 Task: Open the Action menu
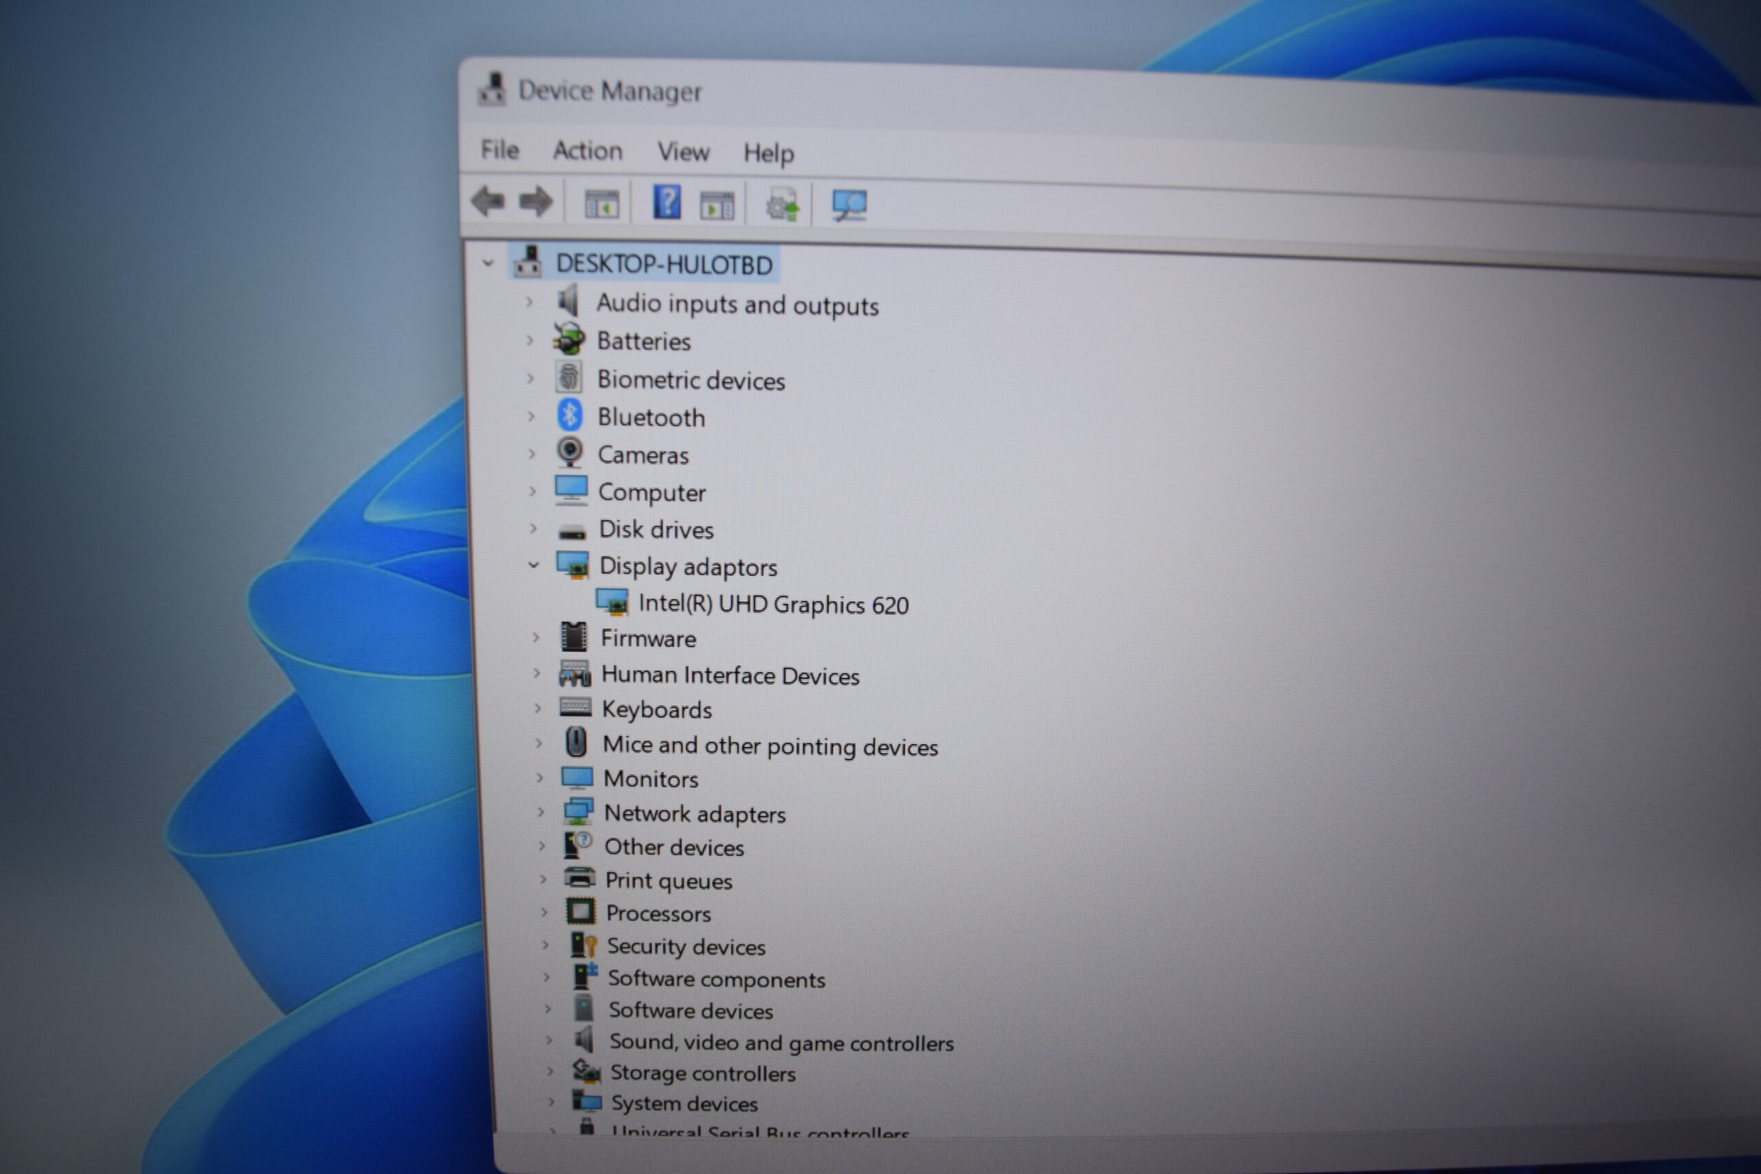pyautogui.click(x=587, y=151)
